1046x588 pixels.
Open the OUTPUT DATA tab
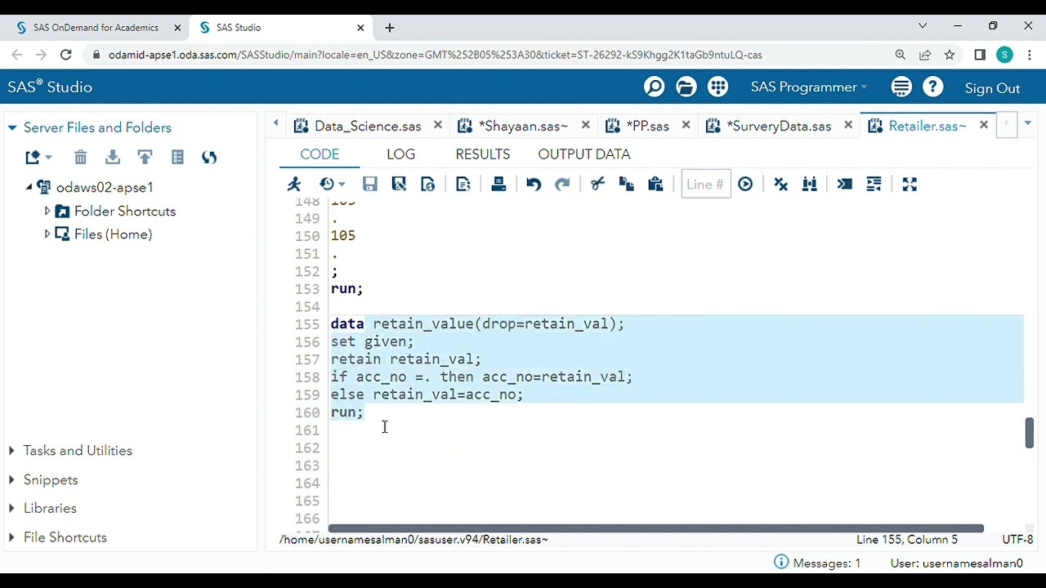click(583, 154)
